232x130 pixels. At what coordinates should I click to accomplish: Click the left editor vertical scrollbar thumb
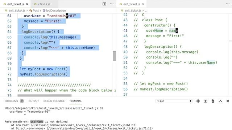(x=115, y=56)
